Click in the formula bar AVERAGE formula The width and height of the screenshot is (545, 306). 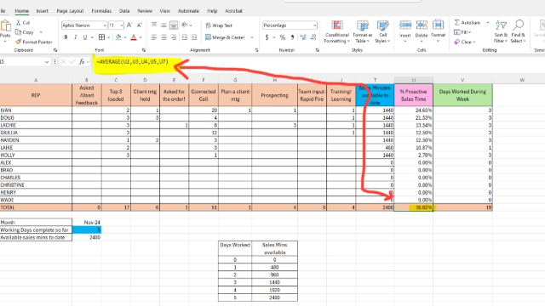(x=133, y=62)
